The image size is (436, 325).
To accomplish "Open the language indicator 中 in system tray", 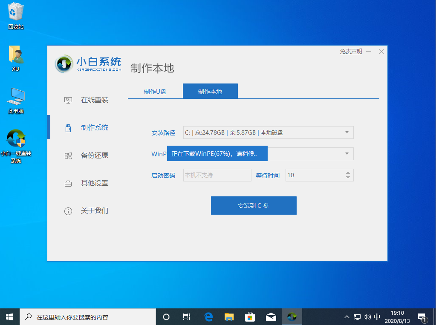I will tap(377, 317).
